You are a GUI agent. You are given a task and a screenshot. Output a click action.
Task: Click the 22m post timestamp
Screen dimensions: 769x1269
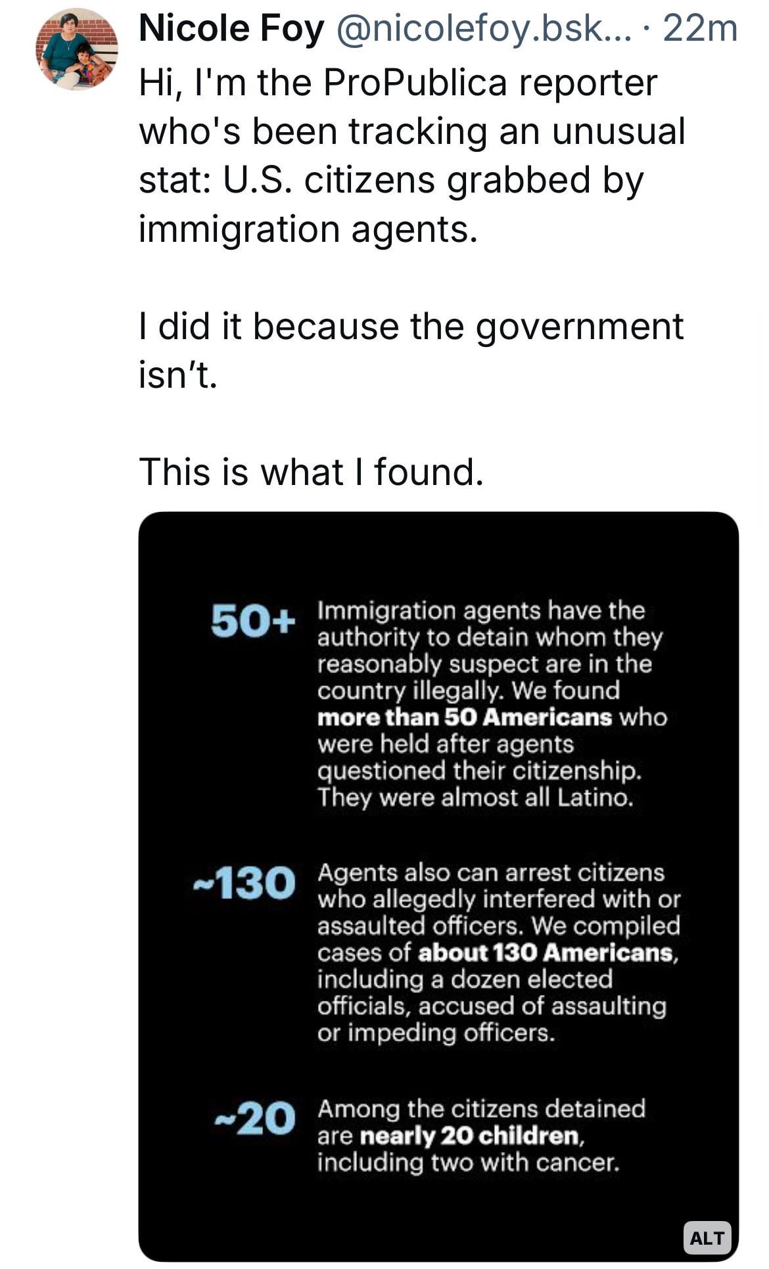pyautogui.click(x=701, y=29)
